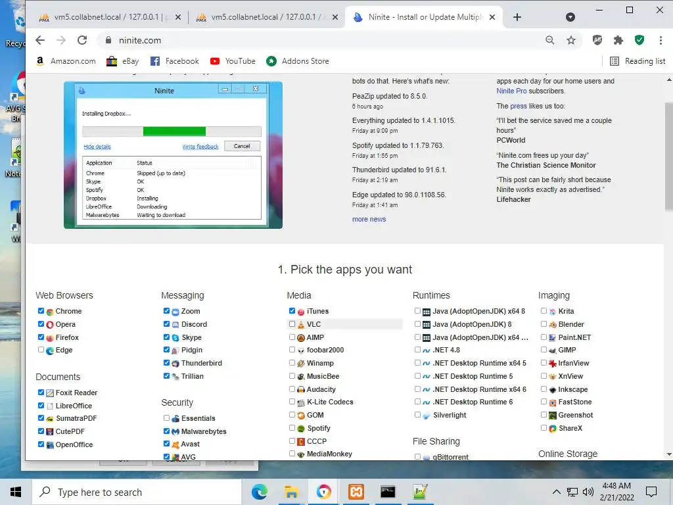Click the Opera icon under Web Browsers
Viewport: 673px width, 505px height.
(50, 325)
